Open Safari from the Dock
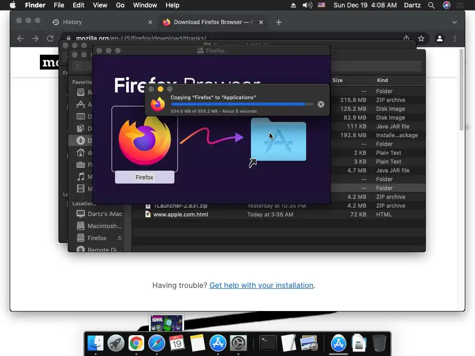475x356 pixels. point(157,343)
